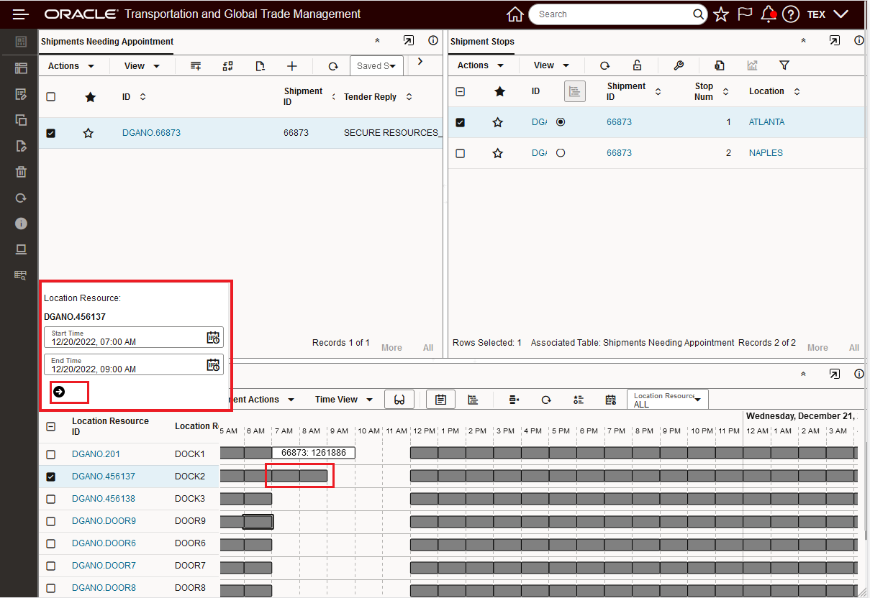Check the DGANO.201 row checkbox
The width and height of the screenshot is (870, 598).
(x=51, y=454)
